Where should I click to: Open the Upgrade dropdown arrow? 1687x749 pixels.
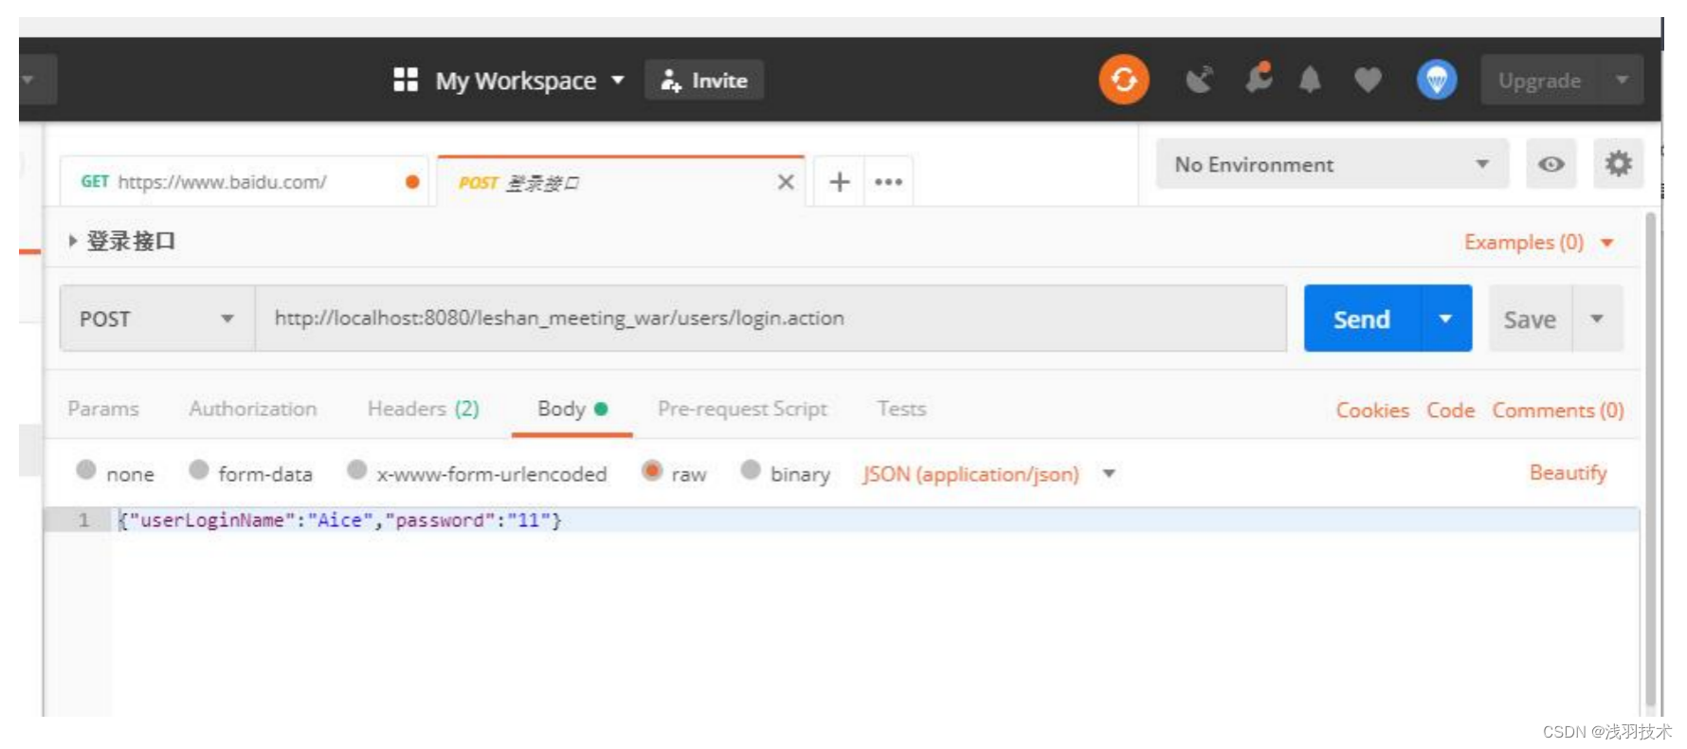(x=1622, y=81)
